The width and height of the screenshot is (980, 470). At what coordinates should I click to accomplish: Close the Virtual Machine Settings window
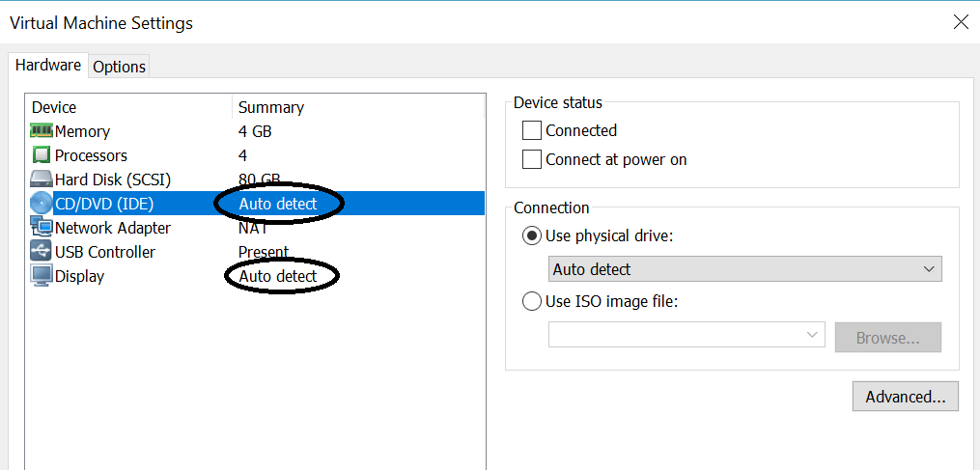[960, 22]
